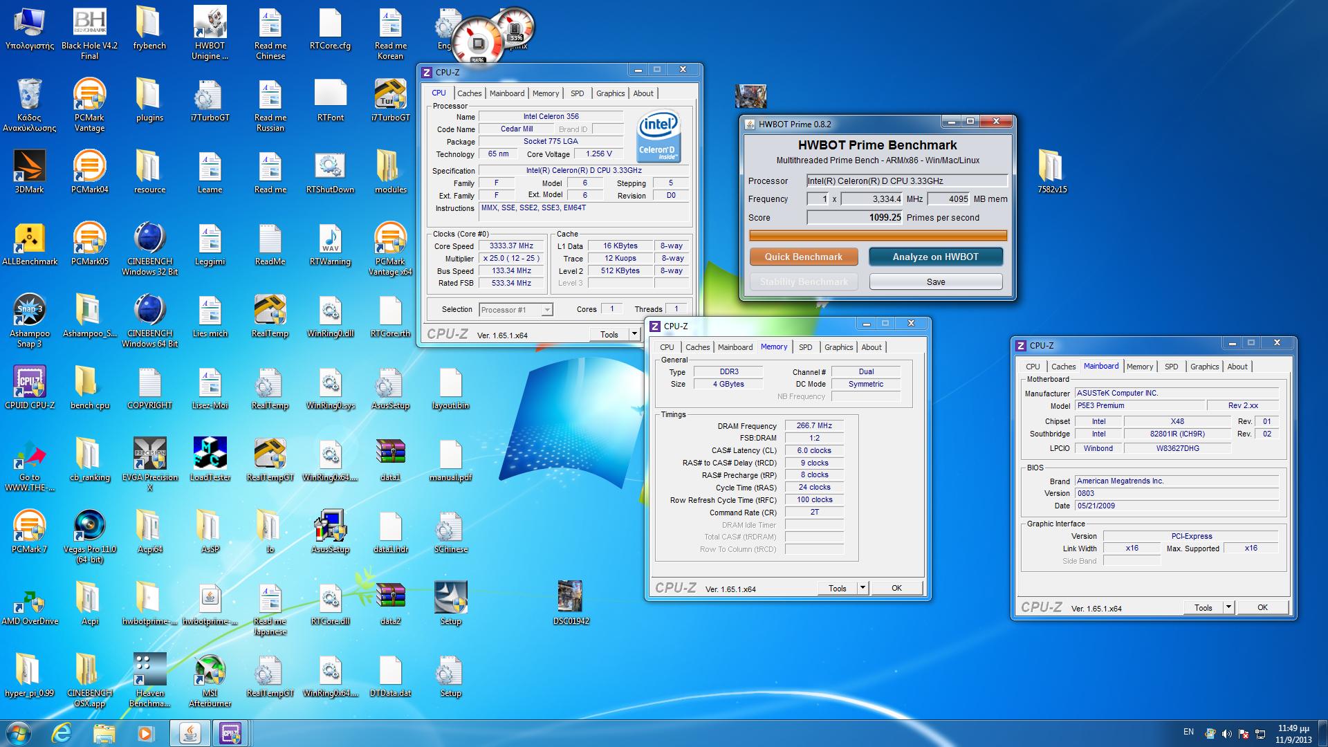Open the HWBOT Unigine shortcut on the desktop
This screenshot has width=1328, height=747.
(x=210, y=33)
